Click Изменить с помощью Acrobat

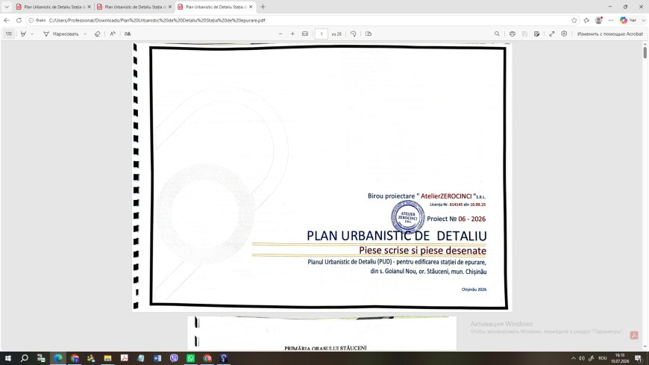tap(609, 34)
